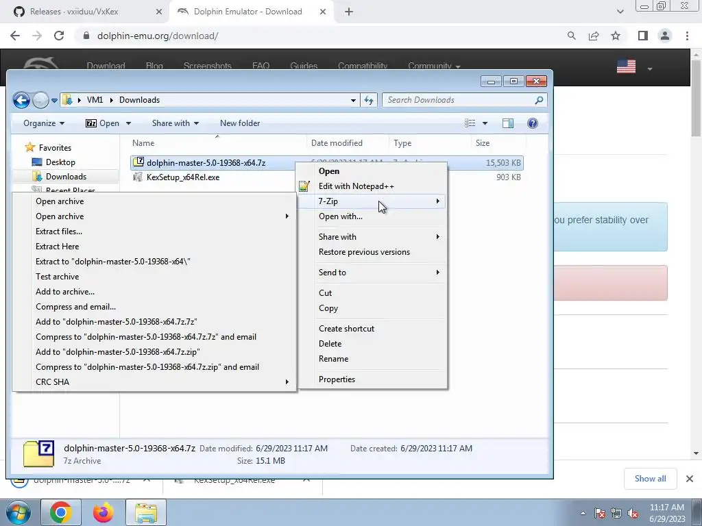Open Chrome profile avatar icon
This screenshot has height=526, width=702.
(665, 36)
